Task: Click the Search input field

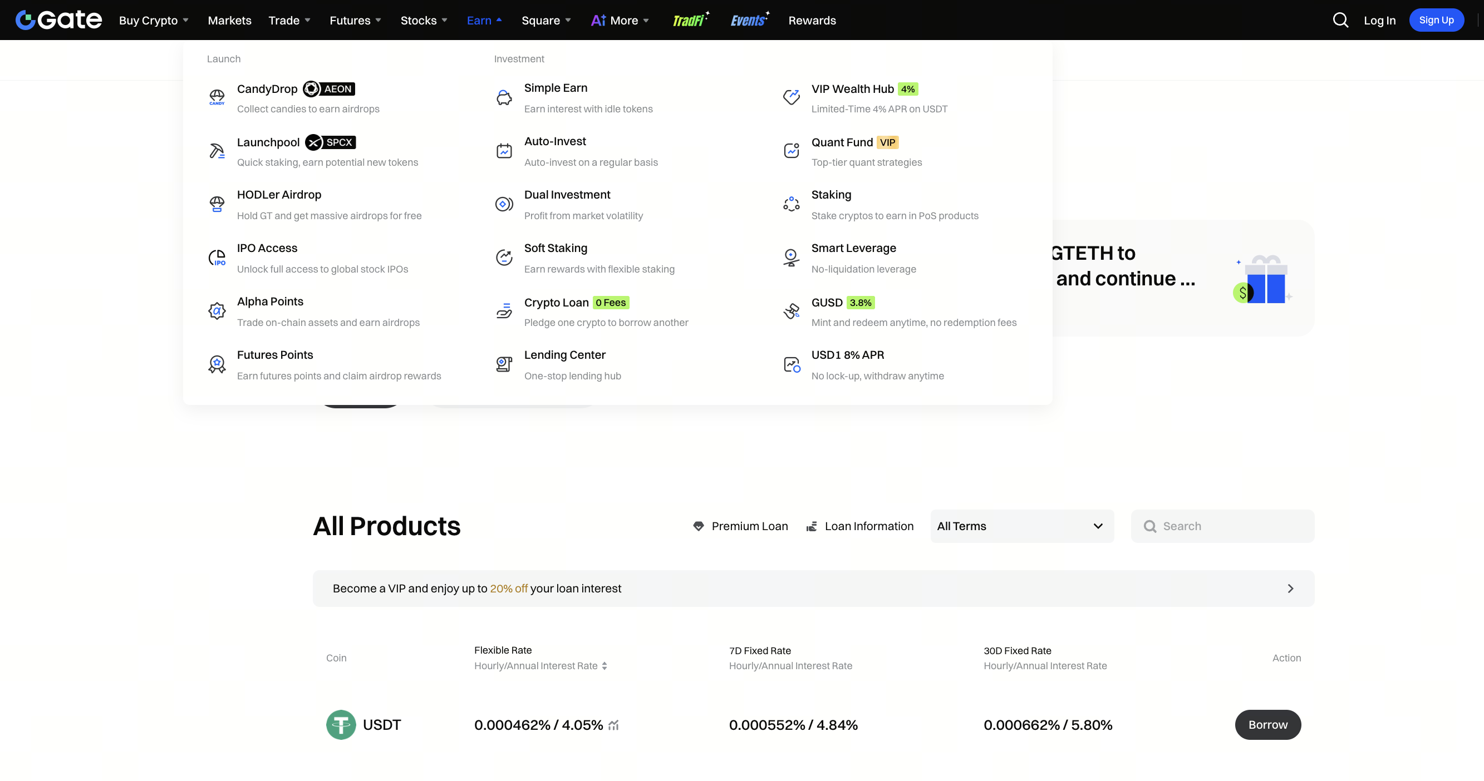Action: pyautogui.click(x=1222, y=526)
